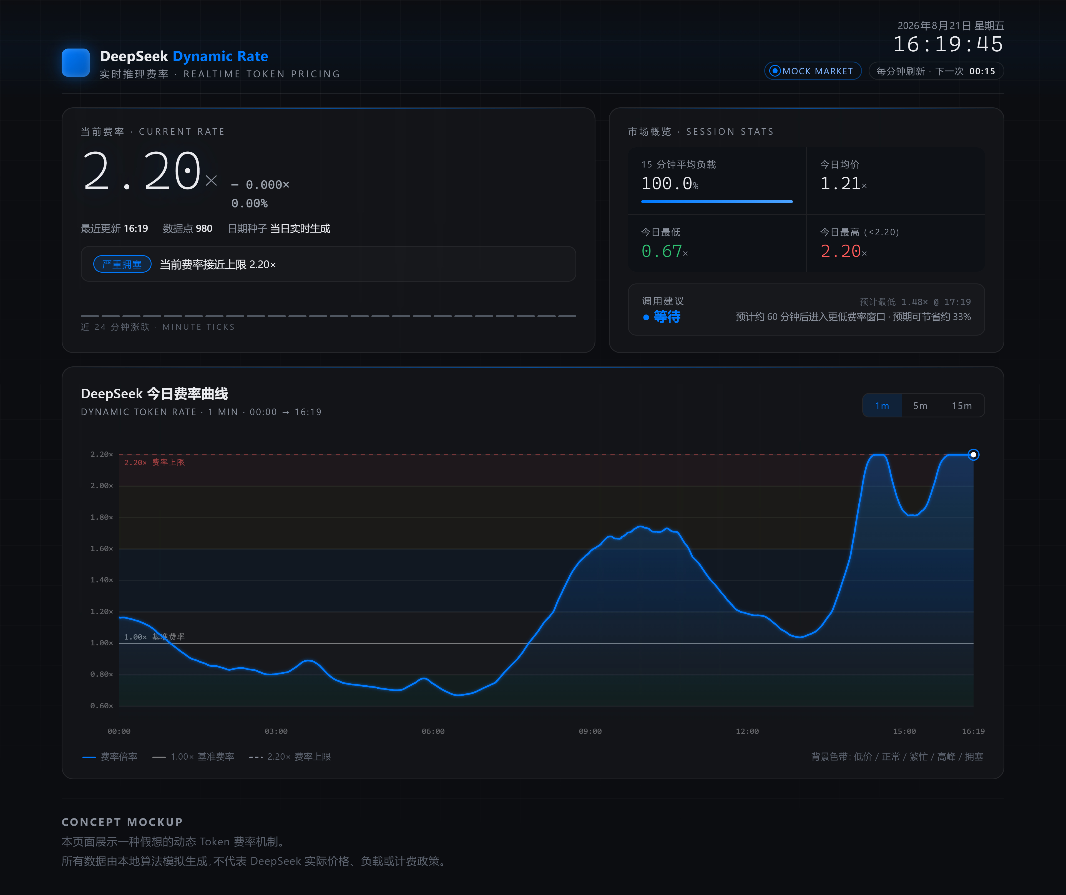Click the 预计最低 1.48× @ 17:19 forecast
The width and height of the screenshot is (1066, 895).
915,302
